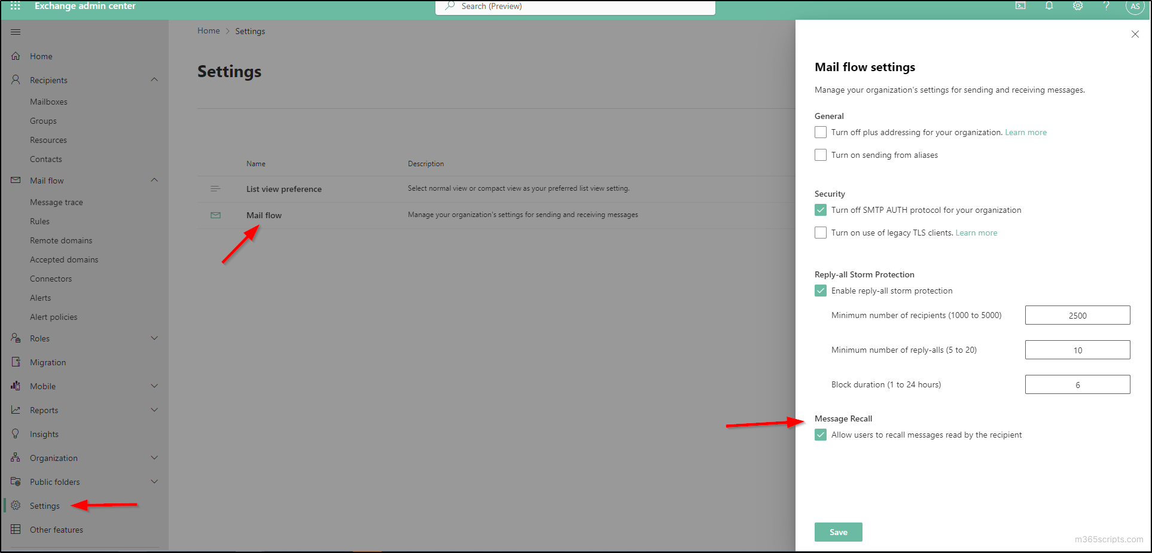Open Cloud Shell from the top bar
The width and height of the screenshot is (1152, 553).
pos(1020,6)
